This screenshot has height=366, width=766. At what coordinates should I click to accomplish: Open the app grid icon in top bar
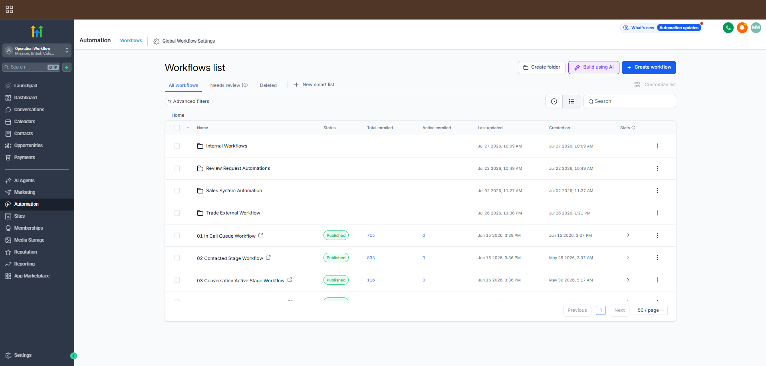pos(10,9)
